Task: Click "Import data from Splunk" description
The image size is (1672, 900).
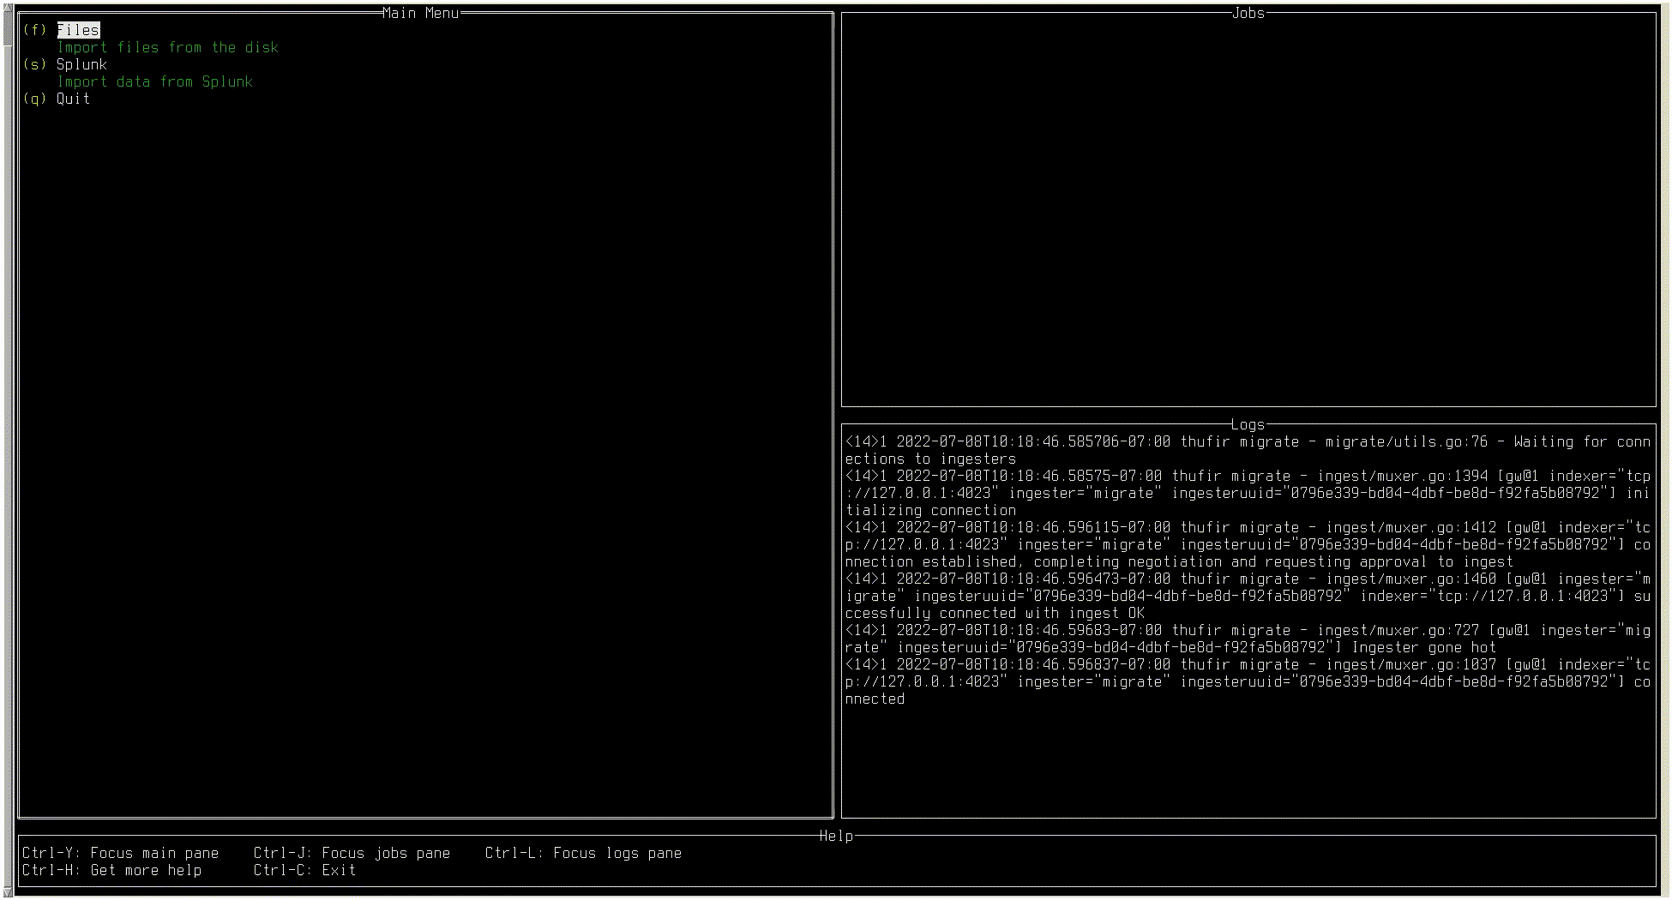Action: [154, 81]
